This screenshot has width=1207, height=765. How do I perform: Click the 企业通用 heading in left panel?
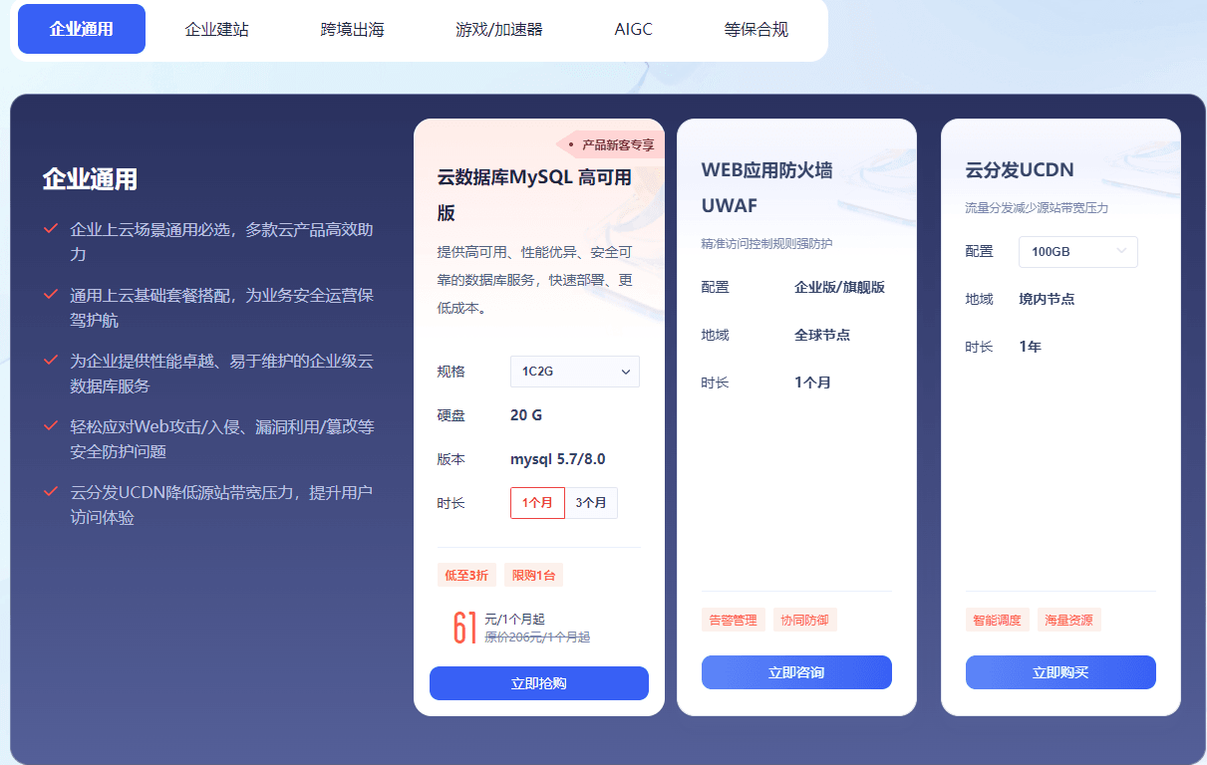point(90,179)
